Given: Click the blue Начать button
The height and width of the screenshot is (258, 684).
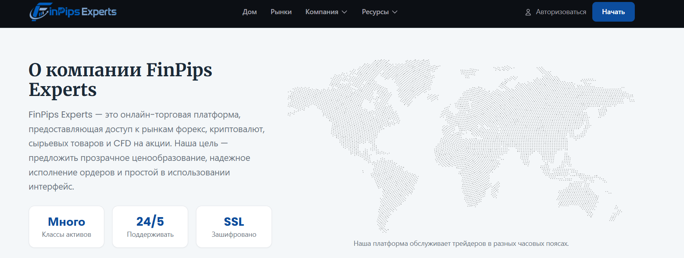Looking at the screenshot, I should pos(613,12).
